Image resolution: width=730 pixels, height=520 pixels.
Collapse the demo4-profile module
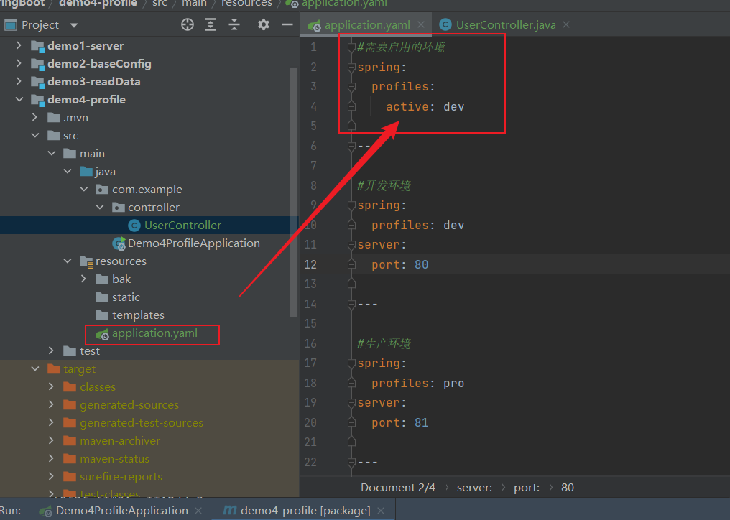[x=19, y=99]
